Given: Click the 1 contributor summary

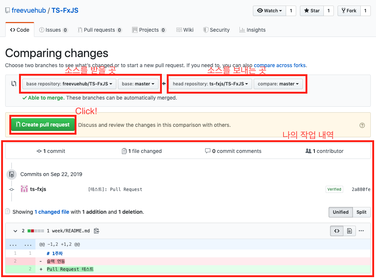Looking at the screenshot, I should [x=325, y=151].
